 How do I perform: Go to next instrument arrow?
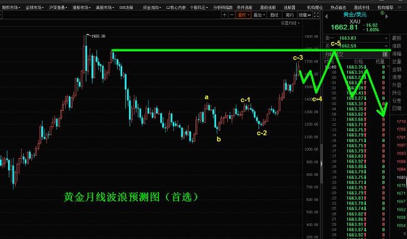[x=387, y=17]
